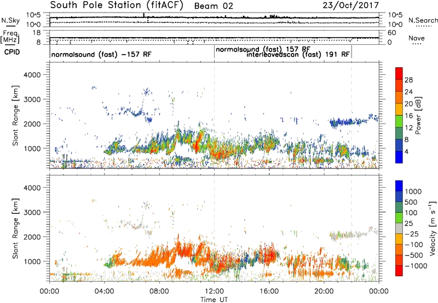Select the N.Sky legend label

[10, 21]
